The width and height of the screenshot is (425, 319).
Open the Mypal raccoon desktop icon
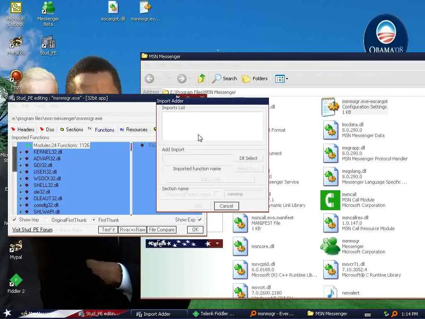pos(16,246)
